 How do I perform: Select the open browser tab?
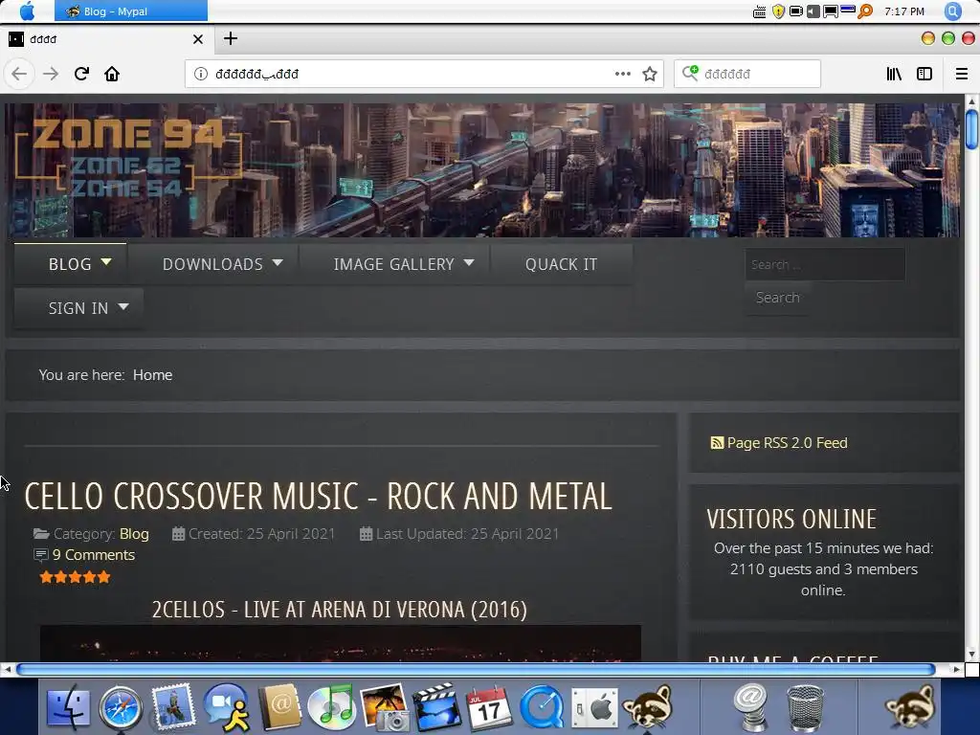pos(106,39)
